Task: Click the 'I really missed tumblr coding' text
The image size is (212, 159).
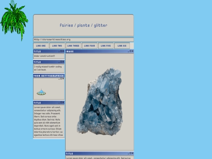Action: (48, 68)
